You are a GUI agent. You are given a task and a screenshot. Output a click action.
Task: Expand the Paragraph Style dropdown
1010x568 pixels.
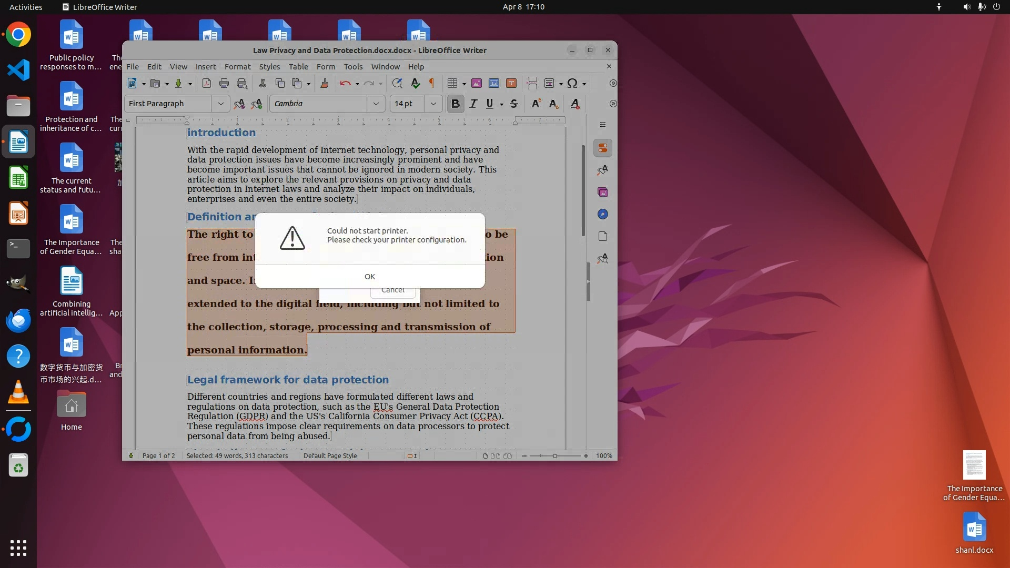[221, 104]
